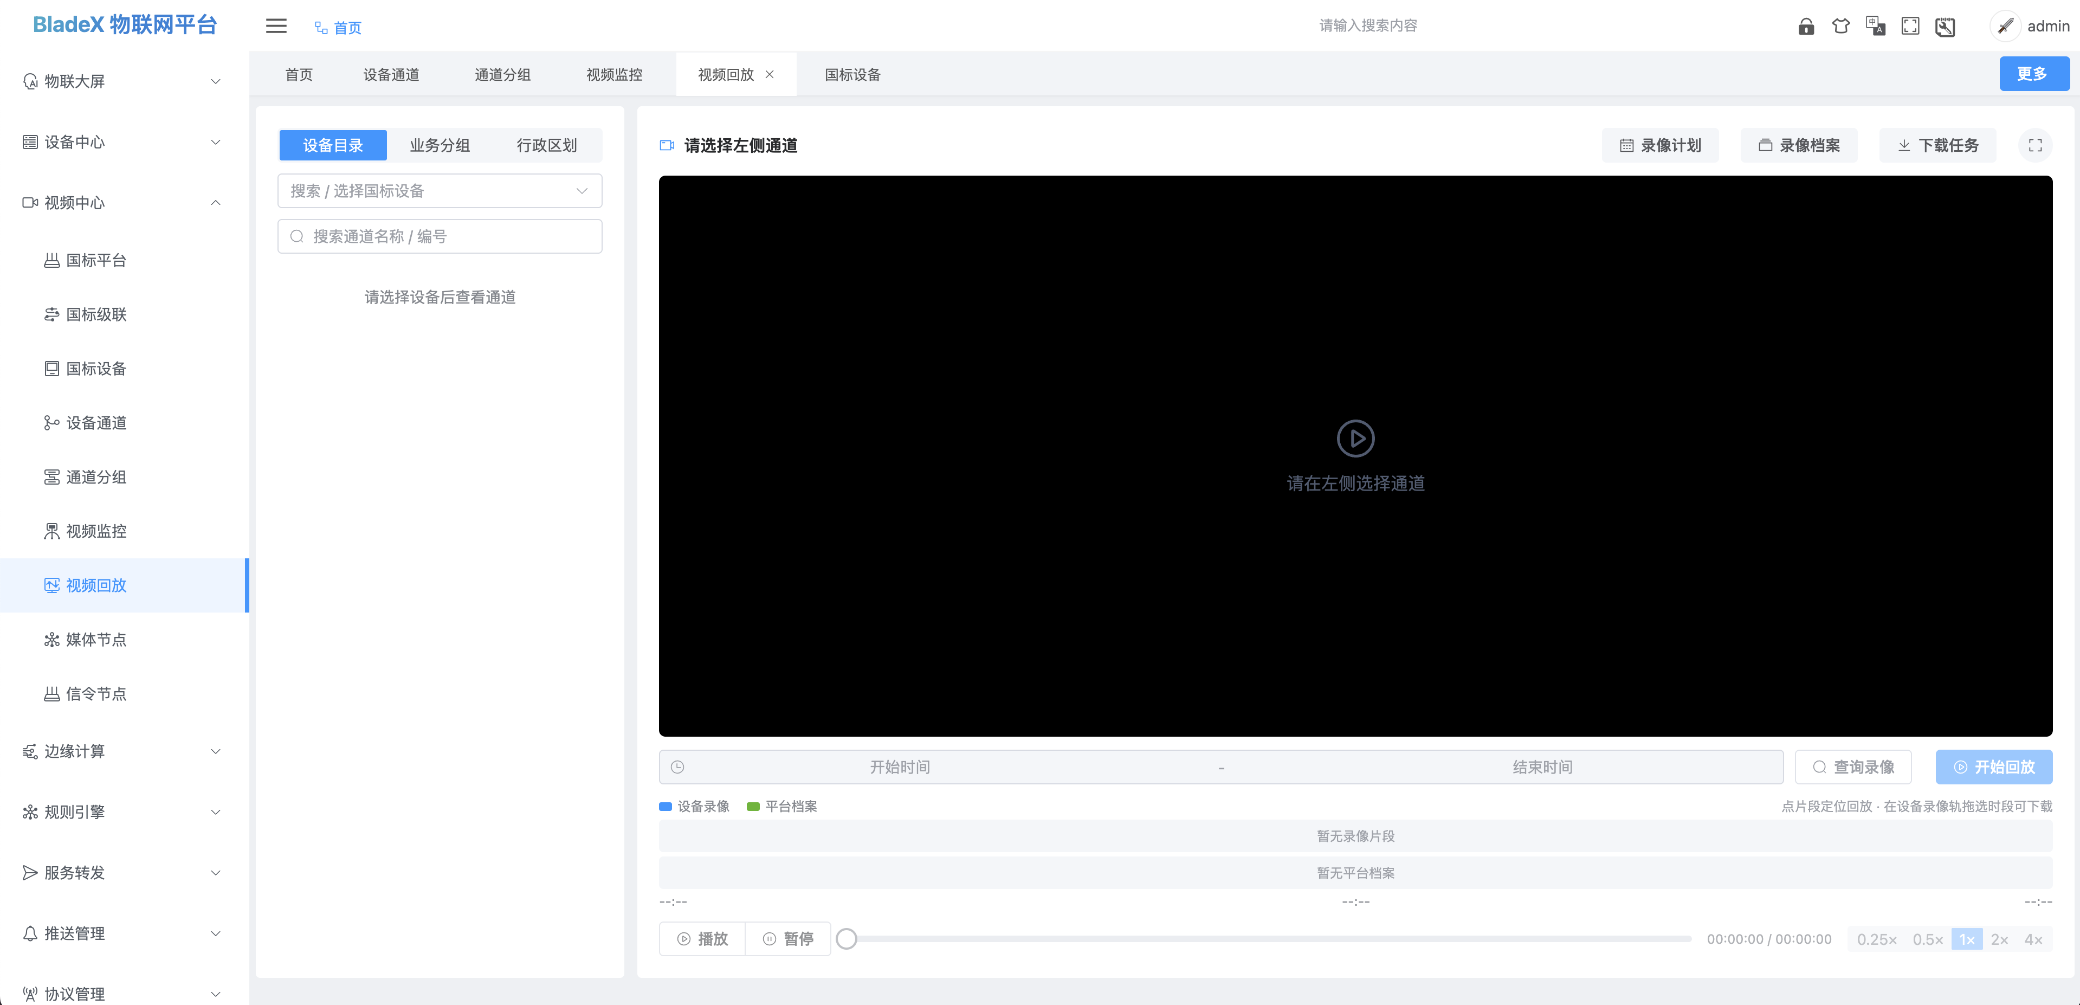The image size is (2080, 1005).
Task: Open 信令节点 sidebar item
Action: [124, 693]
